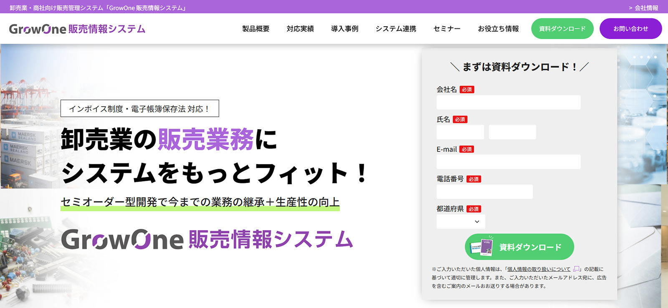The image size is (668, 308).
Task: Open the 都道府県 dropdown
Action: (461, 222)
